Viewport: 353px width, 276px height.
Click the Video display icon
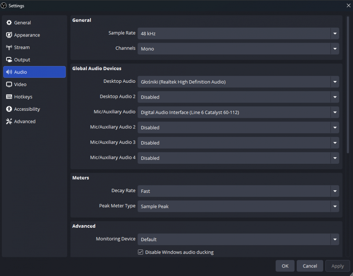coord(9,84)
